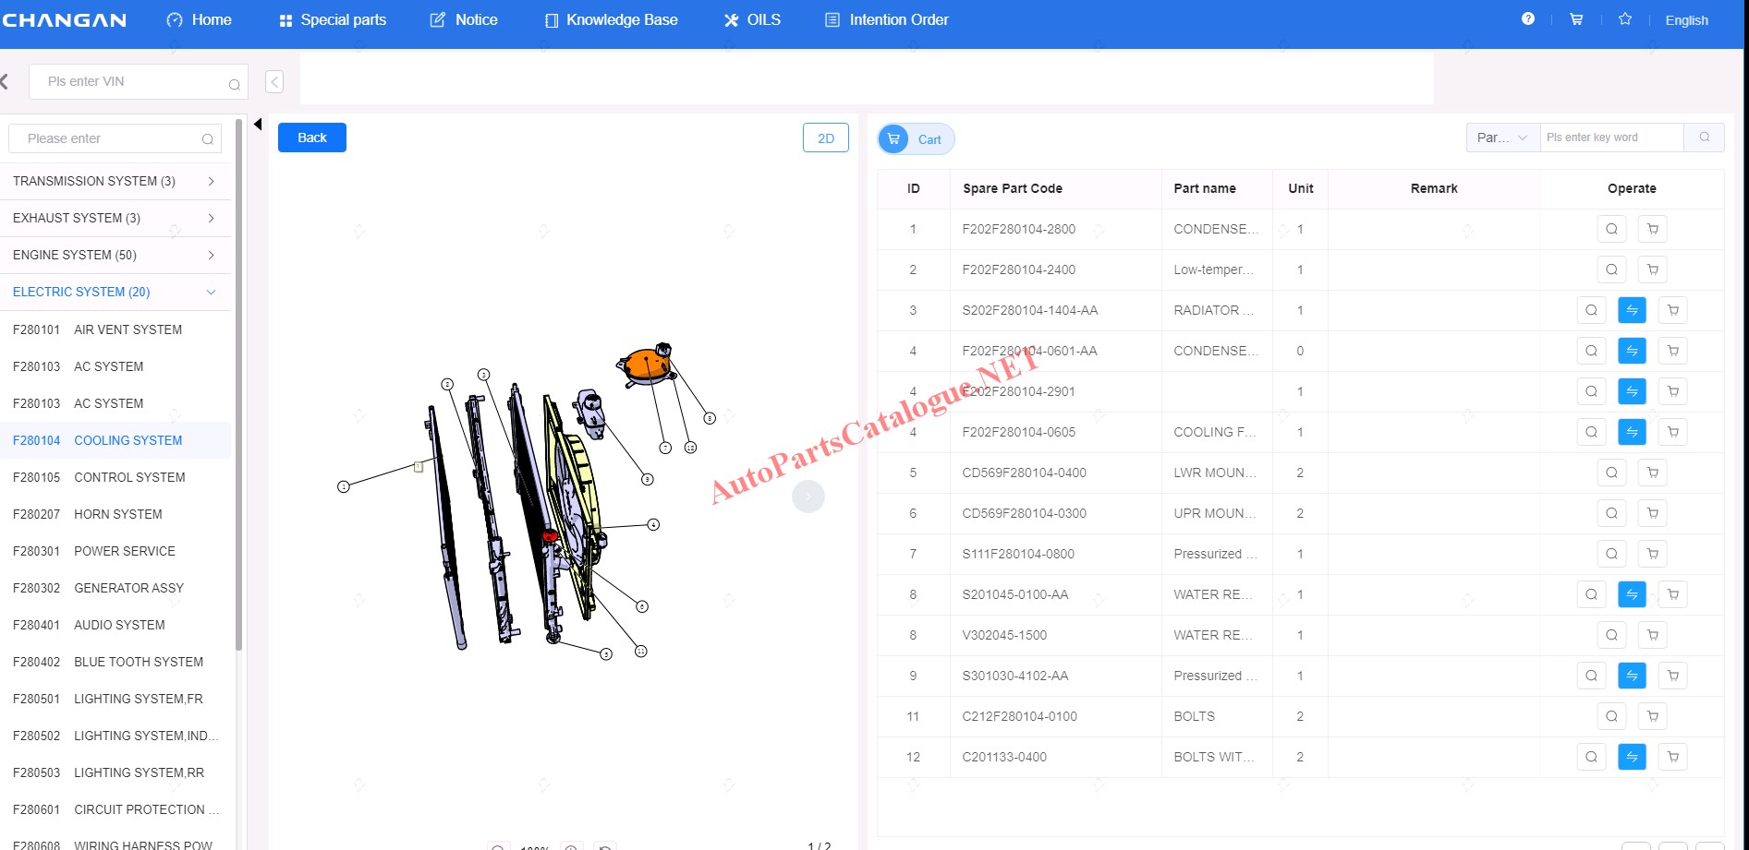Click the Pls enter VIN field
1749x850 pixels.
coord(134,81)
